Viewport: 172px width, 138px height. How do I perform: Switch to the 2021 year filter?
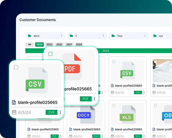point(69,45)
